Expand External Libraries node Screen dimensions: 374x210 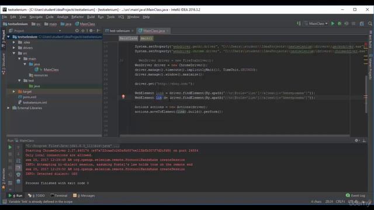pos(9,108)
